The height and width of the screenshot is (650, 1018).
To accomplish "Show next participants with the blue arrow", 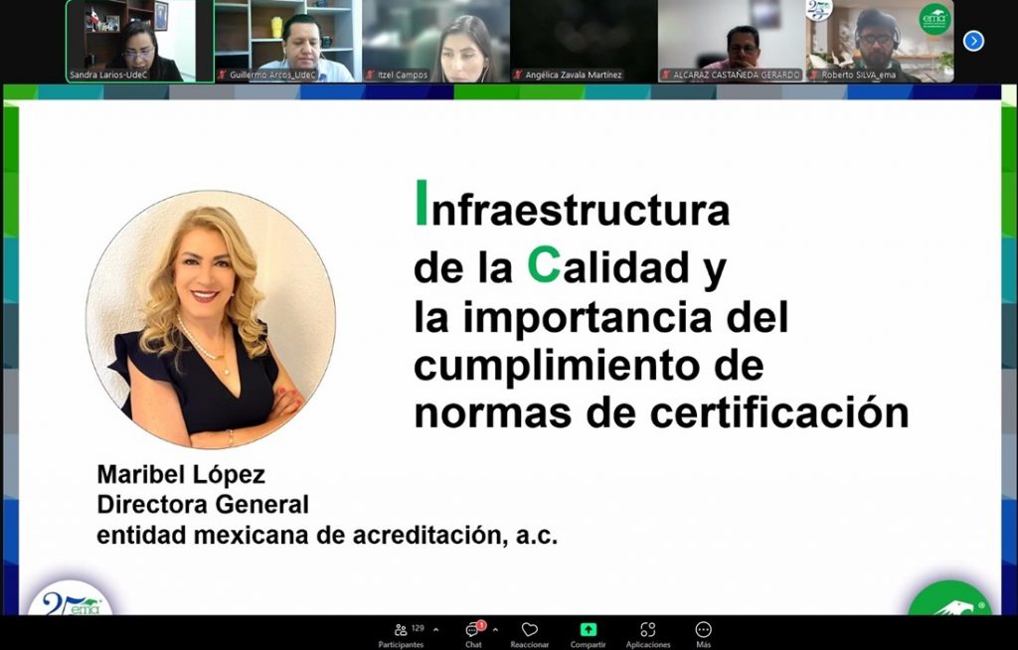I will pyautogui.click(x=973, y=41).
